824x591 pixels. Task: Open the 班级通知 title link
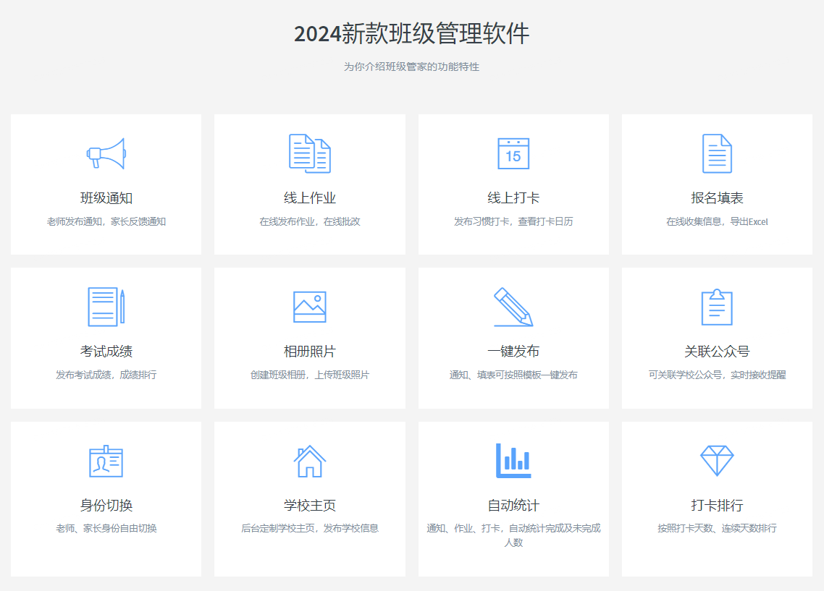106,198
